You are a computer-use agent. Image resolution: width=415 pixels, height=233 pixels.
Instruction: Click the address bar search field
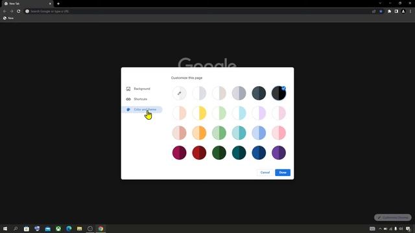197,12
